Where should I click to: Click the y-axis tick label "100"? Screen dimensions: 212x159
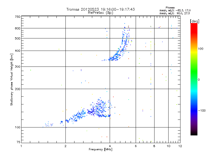click(17, 127)
